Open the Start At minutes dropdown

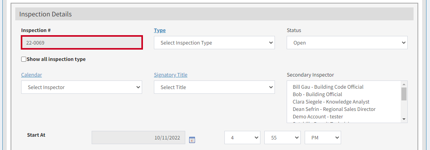(x=282, y=137)
